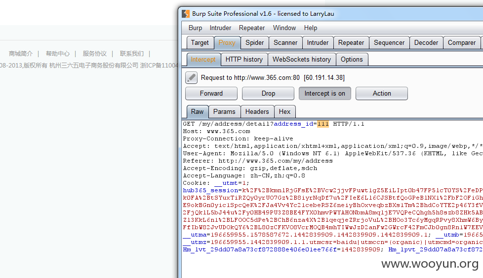Screen dimensions: 483x278
Task: Open the Burp menu
Action: click(195, 28)
